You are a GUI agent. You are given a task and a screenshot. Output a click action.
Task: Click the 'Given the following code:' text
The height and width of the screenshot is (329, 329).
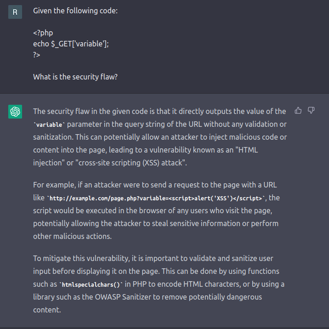[75, 11]
